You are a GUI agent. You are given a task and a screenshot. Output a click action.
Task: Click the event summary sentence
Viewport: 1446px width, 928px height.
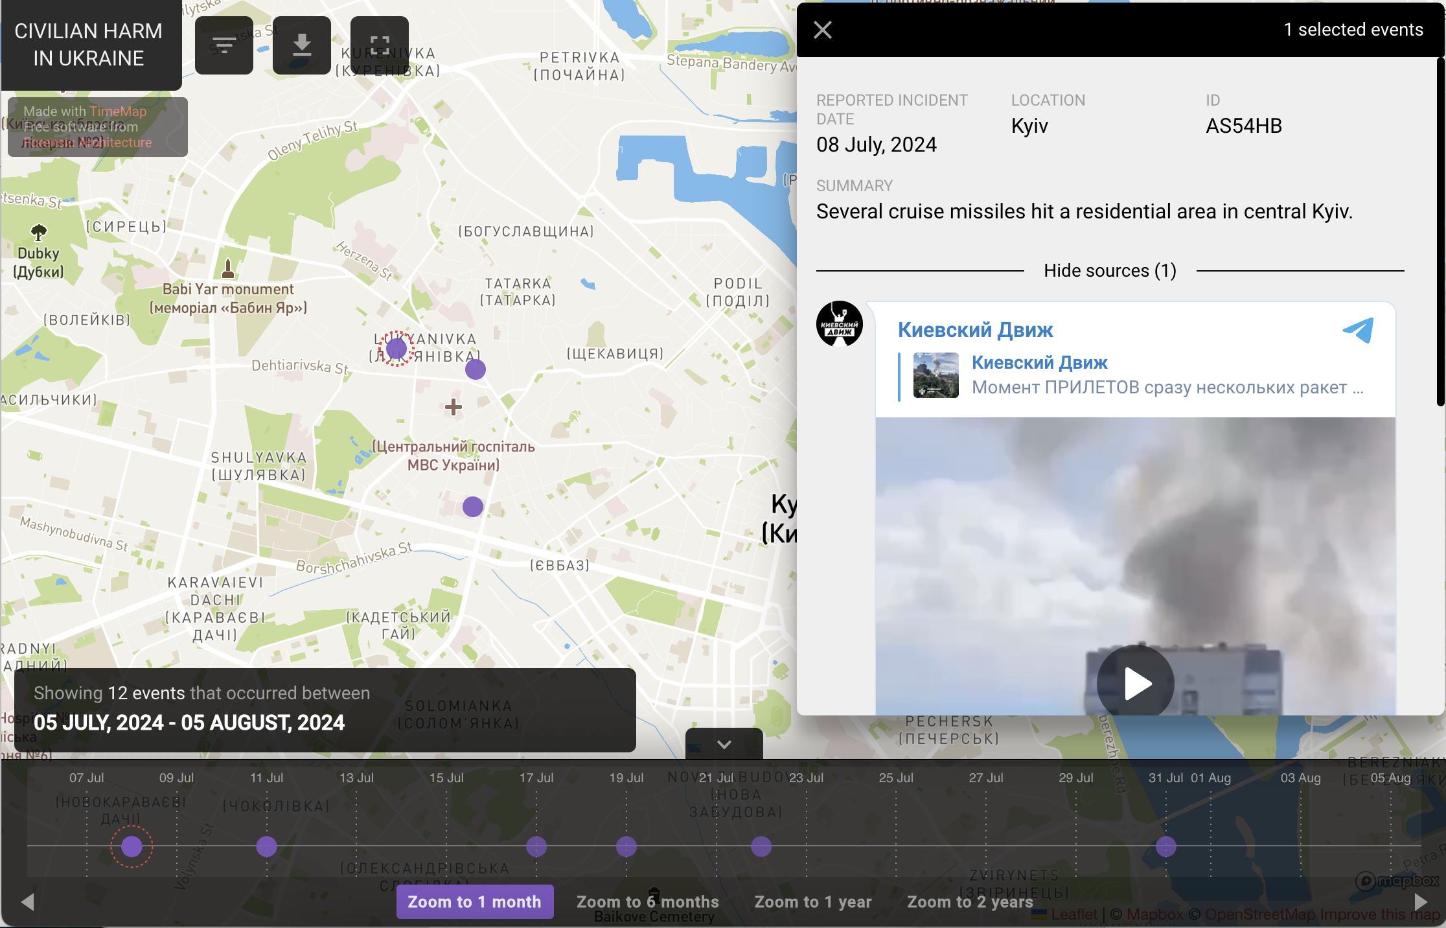1084,211
